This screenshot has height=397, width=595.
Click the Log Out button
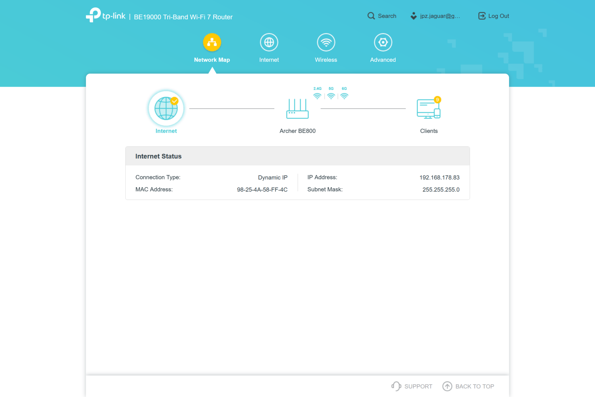(x=494, y=16)
